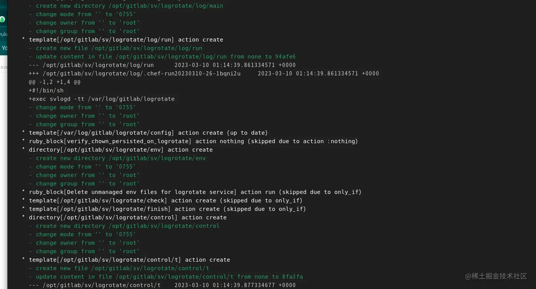The height and width of the screenshot is (289, 536).
Task: Click the "+++ .chef-run20230310" diff header line
Action: pyautogui.click(x=204, y=74)
